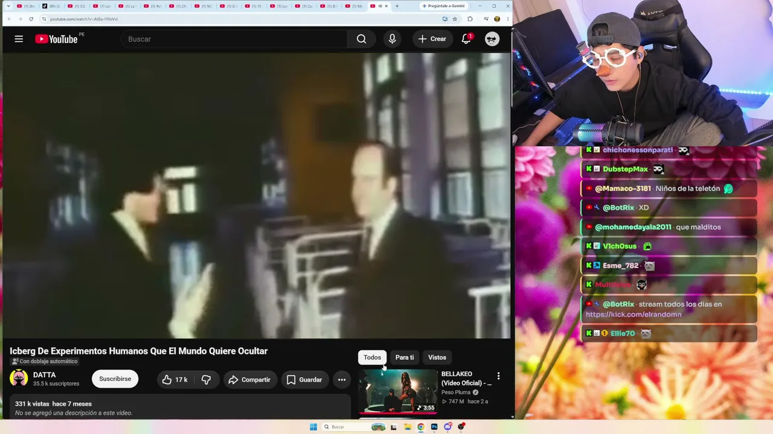Viewport: 773px width, 434px height.
Task: Click chat username @mohamedayala2011
Action: pyautogui.click(x=633, y=227)
